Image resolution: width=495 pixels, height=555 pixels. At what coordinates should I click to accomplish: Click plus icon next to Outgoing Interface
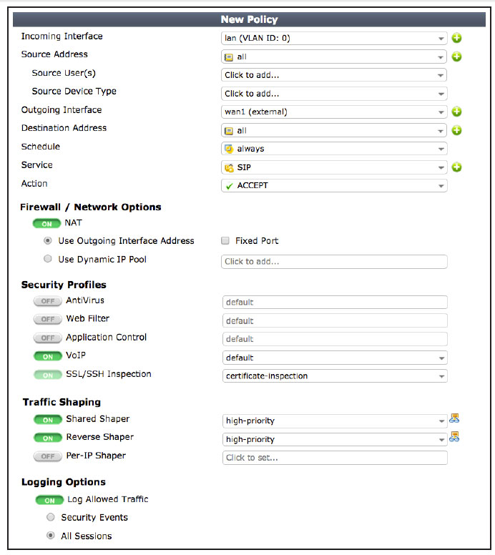pos(456,112)
